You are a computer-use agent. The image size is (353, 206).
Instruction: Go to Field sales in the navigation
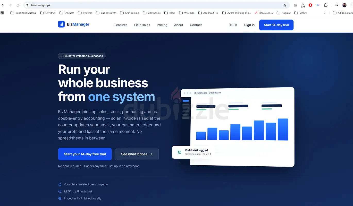tap(142, 25)
